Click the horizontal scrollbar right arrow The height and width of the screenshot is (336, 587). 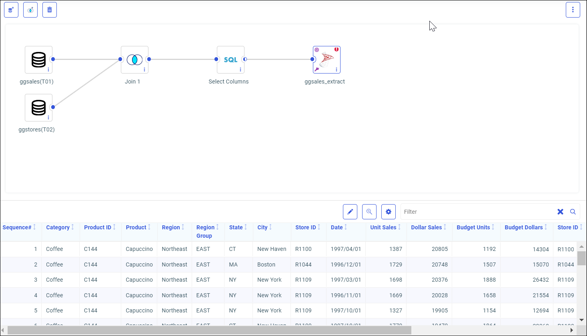572,330
